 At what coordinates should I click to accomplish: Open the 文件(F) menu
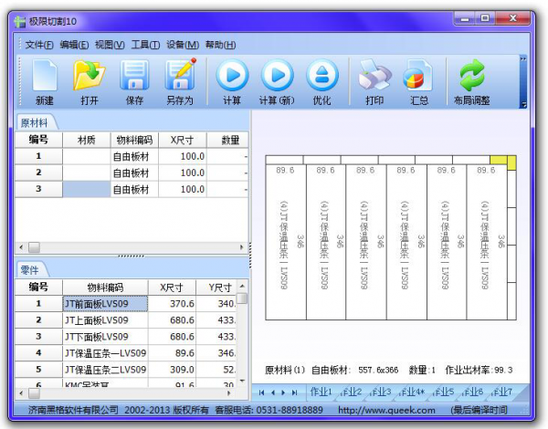[x=38, y=45]
